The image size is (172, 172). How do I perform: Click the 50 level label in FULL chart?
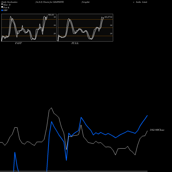click(111, 25)
